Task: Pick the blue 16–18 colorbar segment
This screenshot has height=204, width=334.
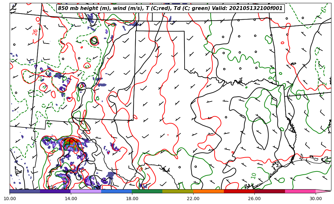Action: pyautogui.click(x=116, y=191)
